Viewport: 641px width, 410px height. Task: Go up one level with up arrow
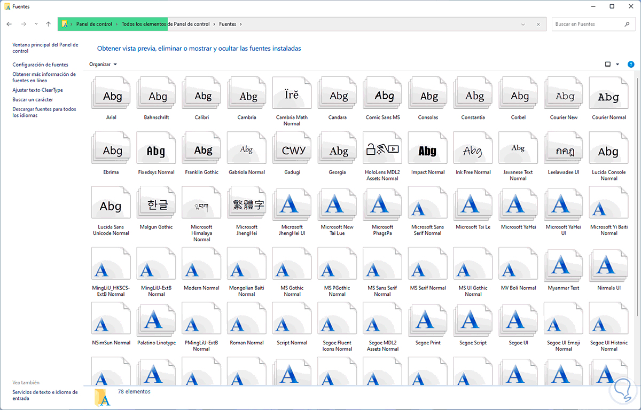pos(49,24)
